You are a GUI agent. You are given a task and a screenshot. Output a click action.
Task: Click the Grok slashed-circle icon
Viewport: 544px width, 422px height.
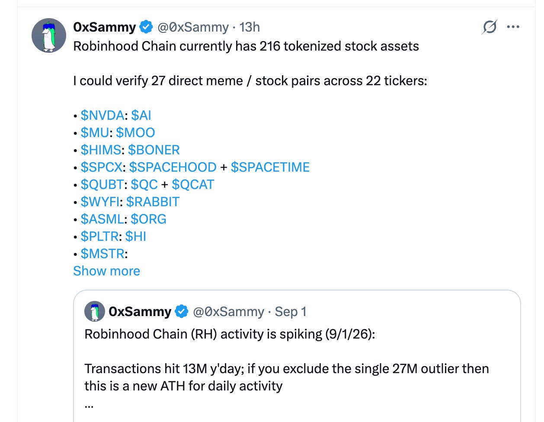pos(490,27)
